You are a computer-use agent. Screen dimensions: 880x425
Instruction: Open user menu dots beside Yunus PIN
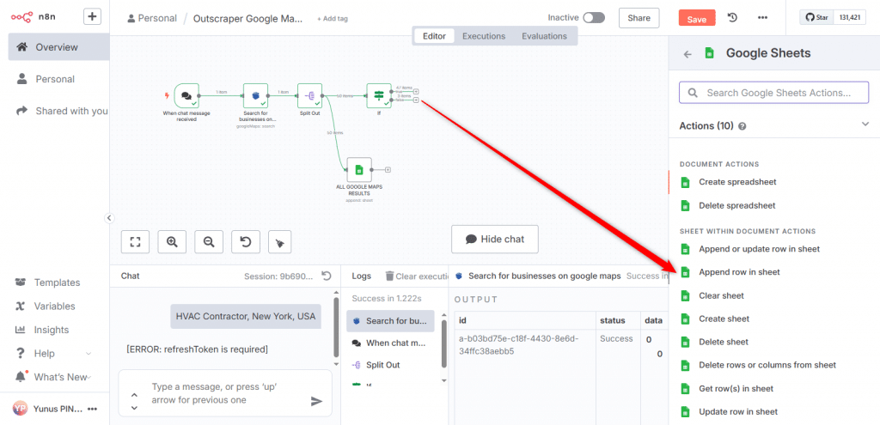[x=93, y=409]
